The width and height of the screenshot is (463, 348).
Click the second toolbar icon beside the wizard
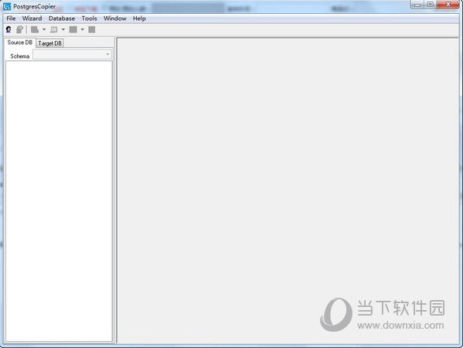(x=19, y=29)
